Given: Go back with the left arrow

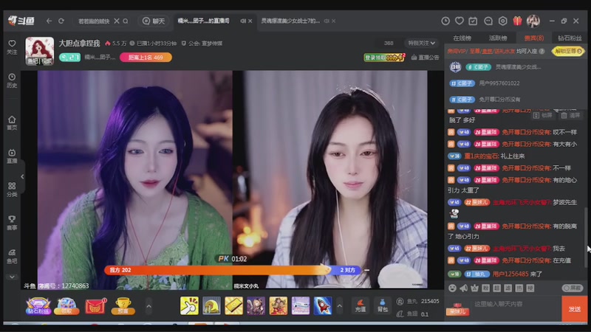Looking at the screenshot, I should pos(49,21).
